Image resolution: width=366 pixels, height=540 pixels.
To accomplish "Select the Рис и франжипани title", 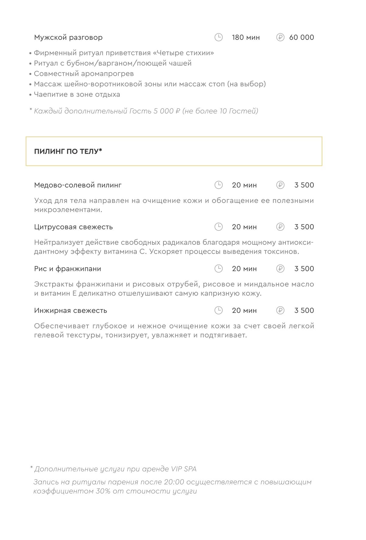I will 67,269.
